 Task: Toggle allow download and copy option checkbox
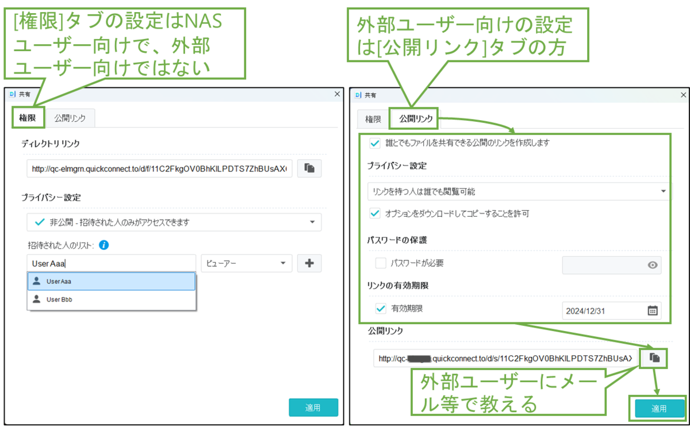pyautogui.click(x=375, y=213)
